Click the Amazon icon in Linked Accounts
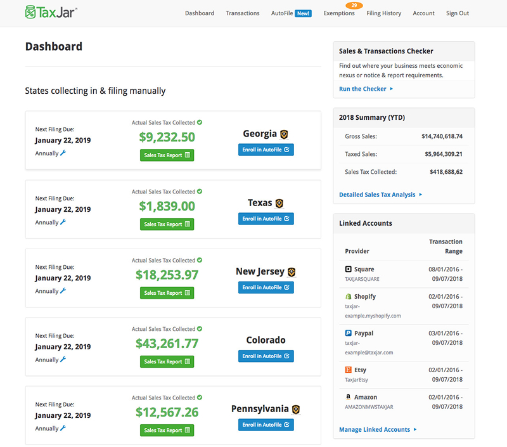Viewport: 507px width, 447px height. (349, 396)
